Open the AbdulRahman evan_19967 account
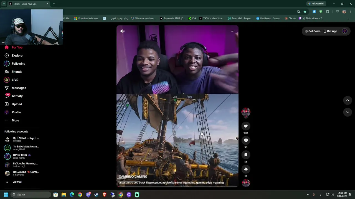This screenshot has height=199, width=355. click(x=22, y=148)
